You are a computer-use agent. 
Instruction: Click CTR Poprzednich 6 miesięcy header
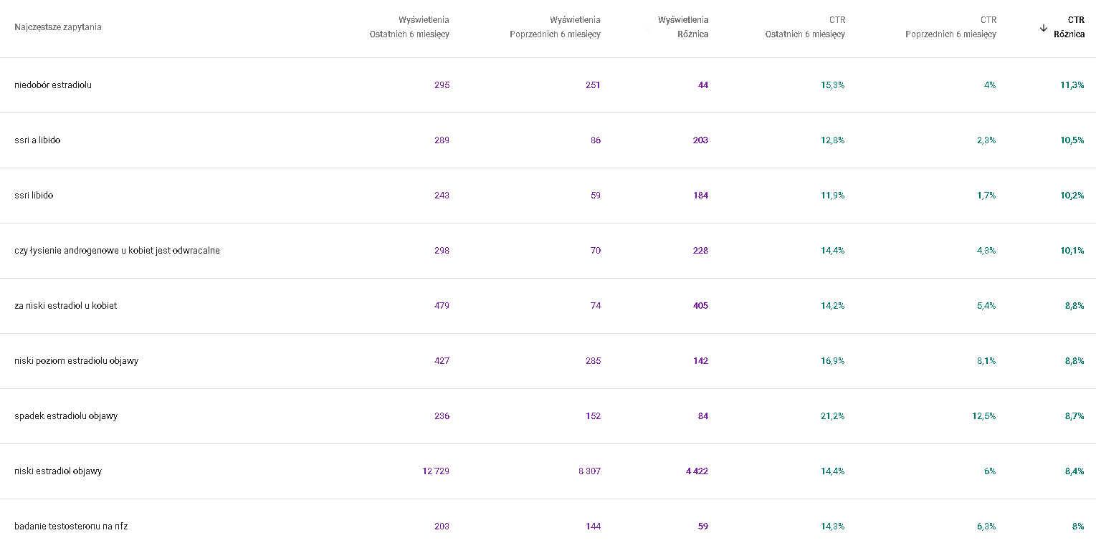[x=950, y=27]
